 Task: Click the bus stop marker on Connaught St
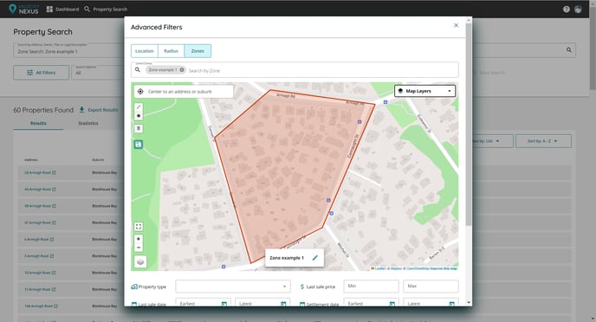tap(360, 121)
